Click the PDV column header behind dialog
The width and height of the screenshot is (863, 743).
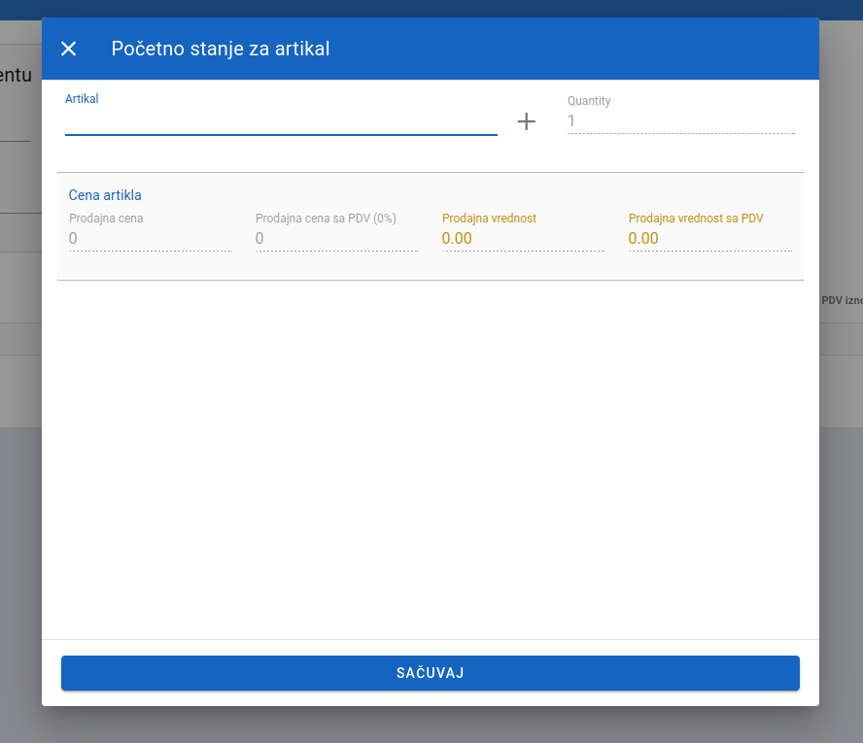point(842,301)
